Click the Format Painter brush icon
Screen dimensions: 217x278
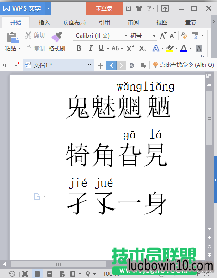(57, 37)
